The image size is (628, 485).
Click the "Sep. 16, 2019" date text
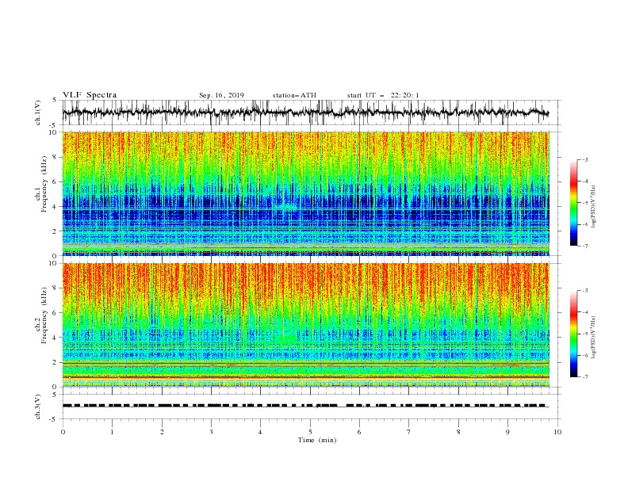coord(221,95)
